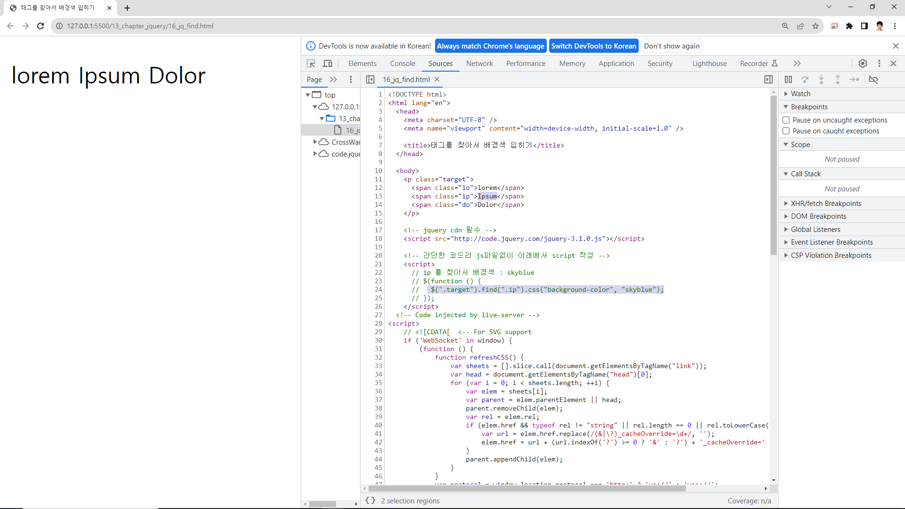Show more DevTools tabs chevron
The width and height of the screenshot is (905, 509).
point(797,64)
